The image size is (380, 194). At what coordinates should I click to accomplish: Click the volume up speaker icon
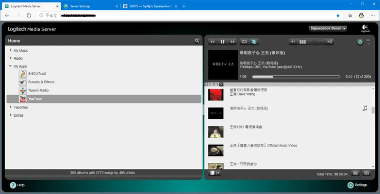(330, 42)
